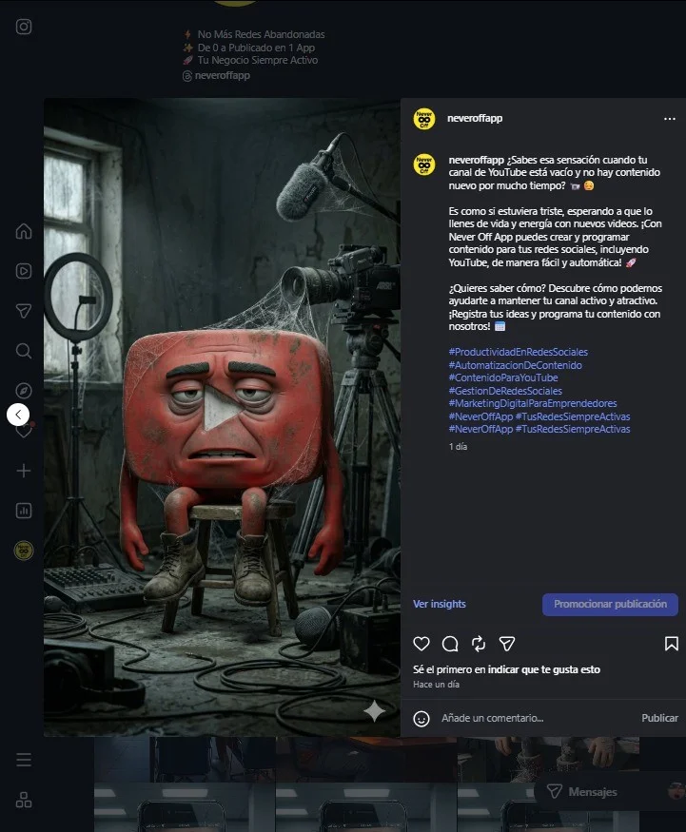Open Mensajes floating chat bar
The image size is (686, 832).
tap(609, 792)
